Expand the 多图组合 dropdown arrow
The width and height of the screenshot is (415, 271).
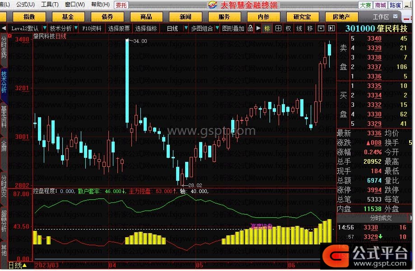217,28
